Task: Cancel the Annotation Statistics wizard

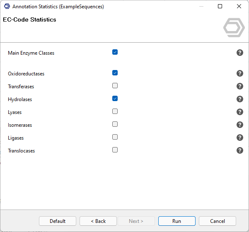Action: [x=217, y=221]
